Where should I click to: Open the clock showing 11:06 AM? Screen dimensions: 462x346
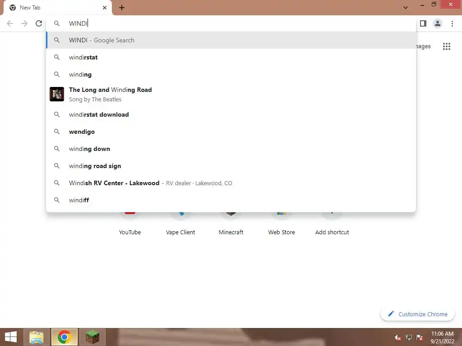pos(442,337)
